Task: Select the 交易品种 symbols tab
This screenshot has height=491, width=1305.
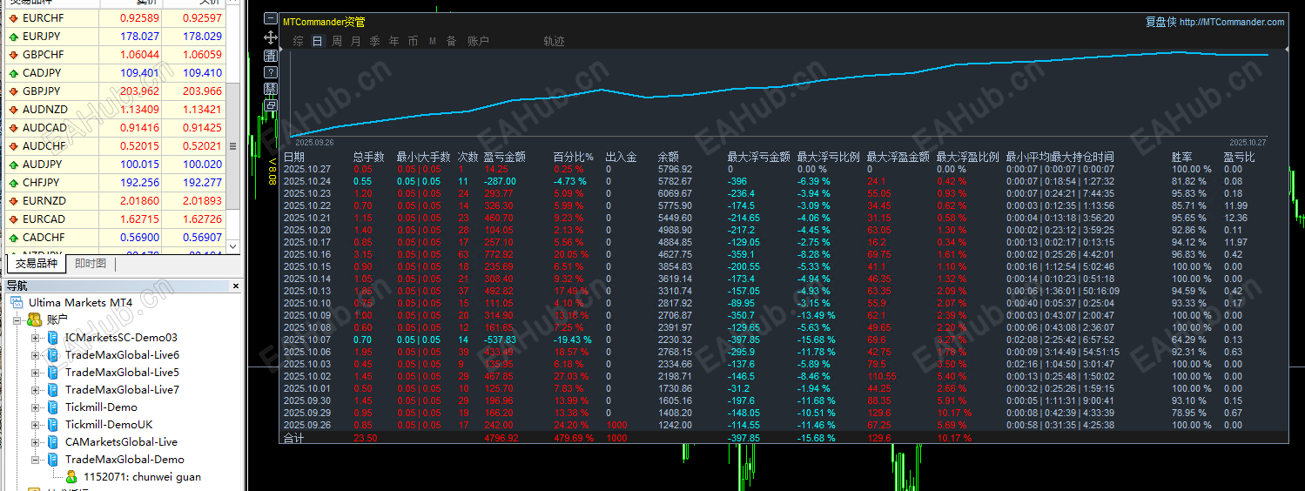Action: (x=37, y=264)
